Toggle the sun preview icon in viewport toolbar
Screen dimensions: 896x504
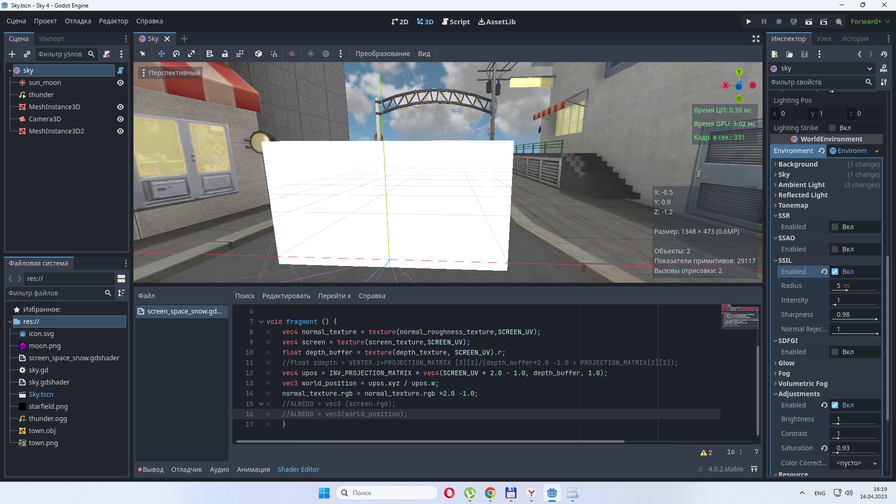(311, 54)
